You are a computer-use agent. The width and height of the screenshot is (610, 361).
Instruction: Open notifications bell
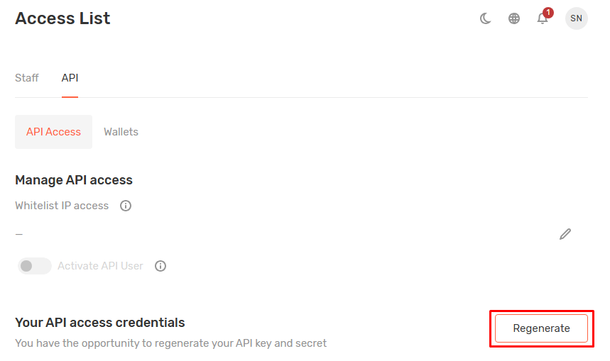542,19
